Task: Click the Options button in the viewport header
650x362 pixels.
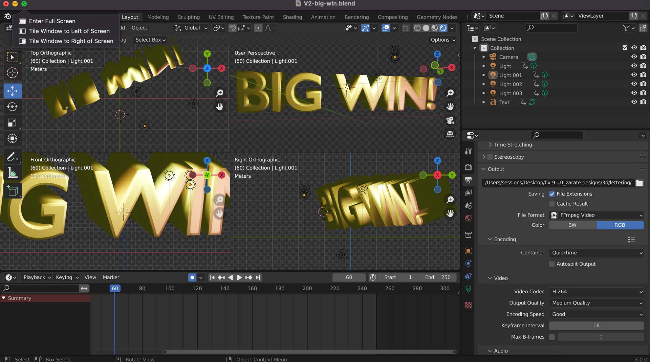Action: (x=443, y=40)
